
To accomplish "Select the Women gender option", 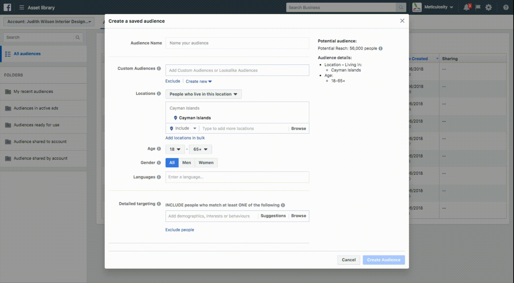I will tap(206, 163).
